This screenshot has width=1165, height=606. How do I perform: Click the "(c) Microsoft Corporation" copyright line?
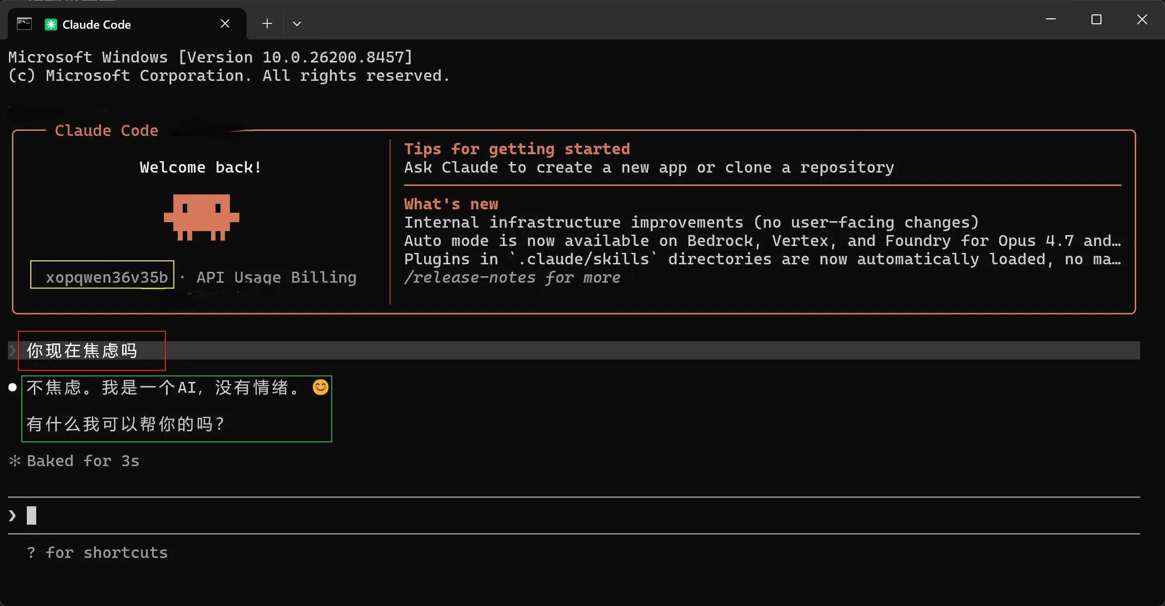tap(229, 75)
